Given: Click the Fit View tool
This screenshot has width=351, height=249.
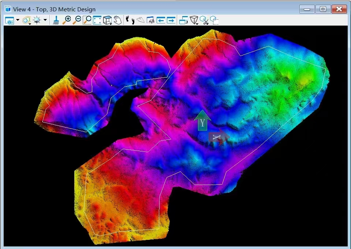Looking at the screenshot, I should click(x=97, y=20).
